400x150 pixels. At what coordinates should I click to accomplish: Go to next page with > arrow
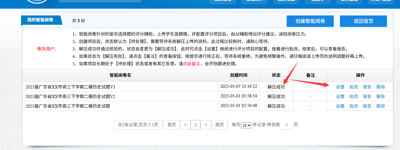click(206, 125)
